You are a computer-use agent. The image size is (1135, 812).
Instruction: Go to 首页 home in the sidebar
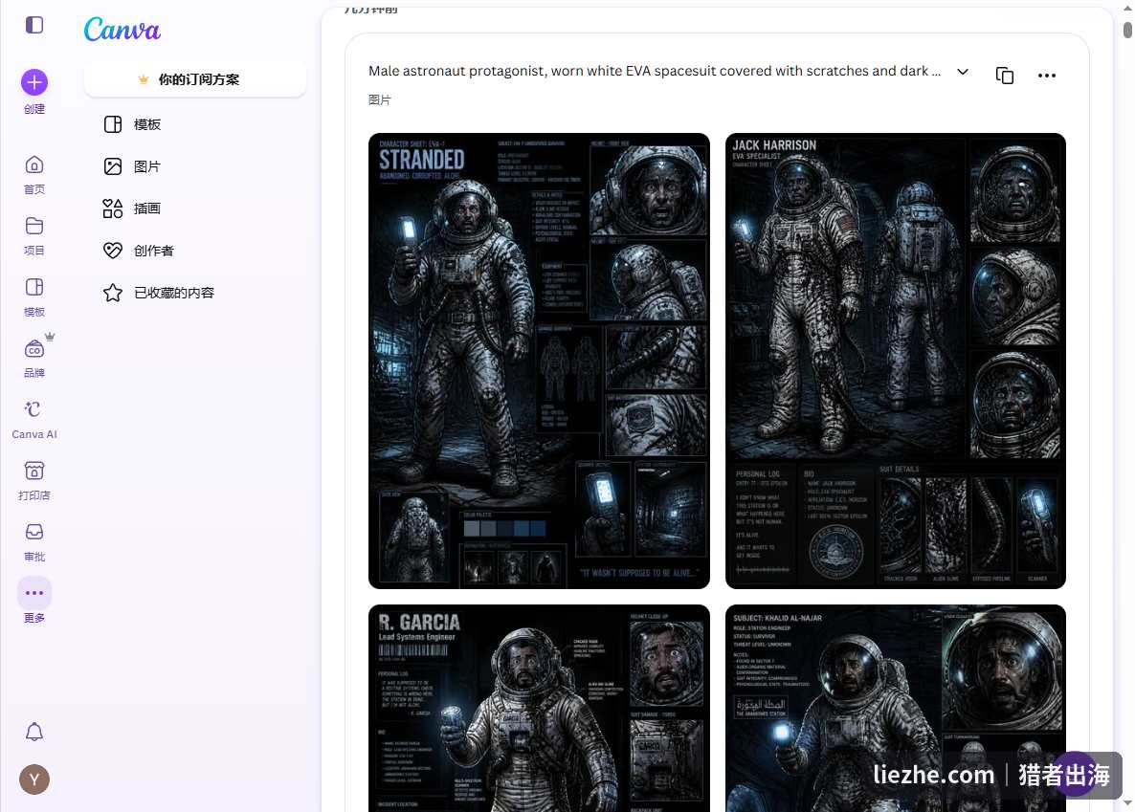point(34,174)
